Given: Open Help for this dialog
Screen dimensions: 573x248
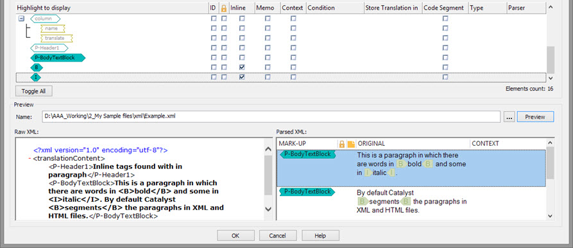Looking at the screenshot, I should [320, 236].
